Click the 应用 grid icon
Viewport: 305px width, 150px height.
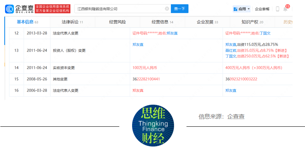(235, 9)
